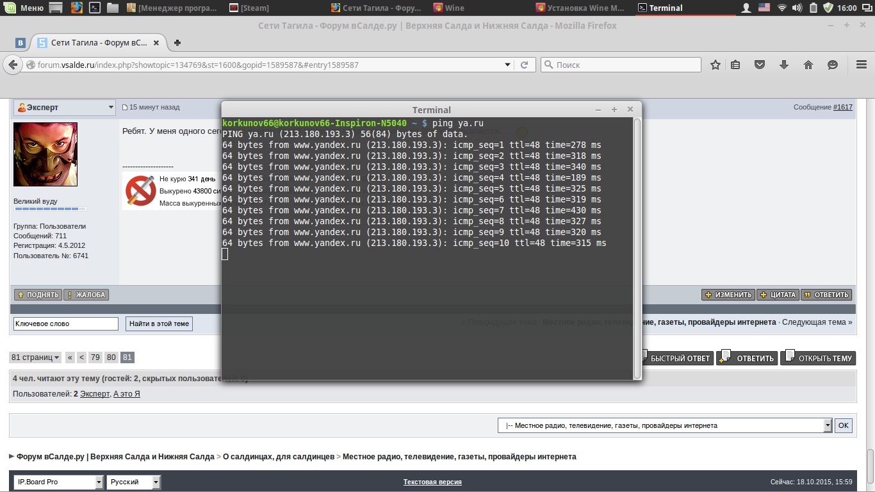Open the Pocket icon in Firefox toolbar
This screenshot has height=492, width=875.
pos(759,65)
